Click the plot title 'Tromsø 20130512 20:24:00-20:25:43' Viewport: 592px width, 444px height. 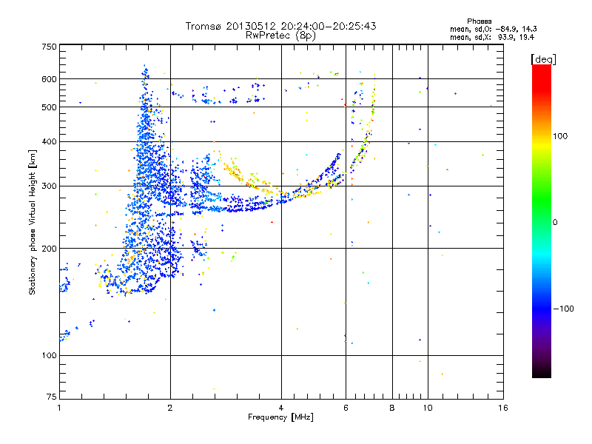281,26
